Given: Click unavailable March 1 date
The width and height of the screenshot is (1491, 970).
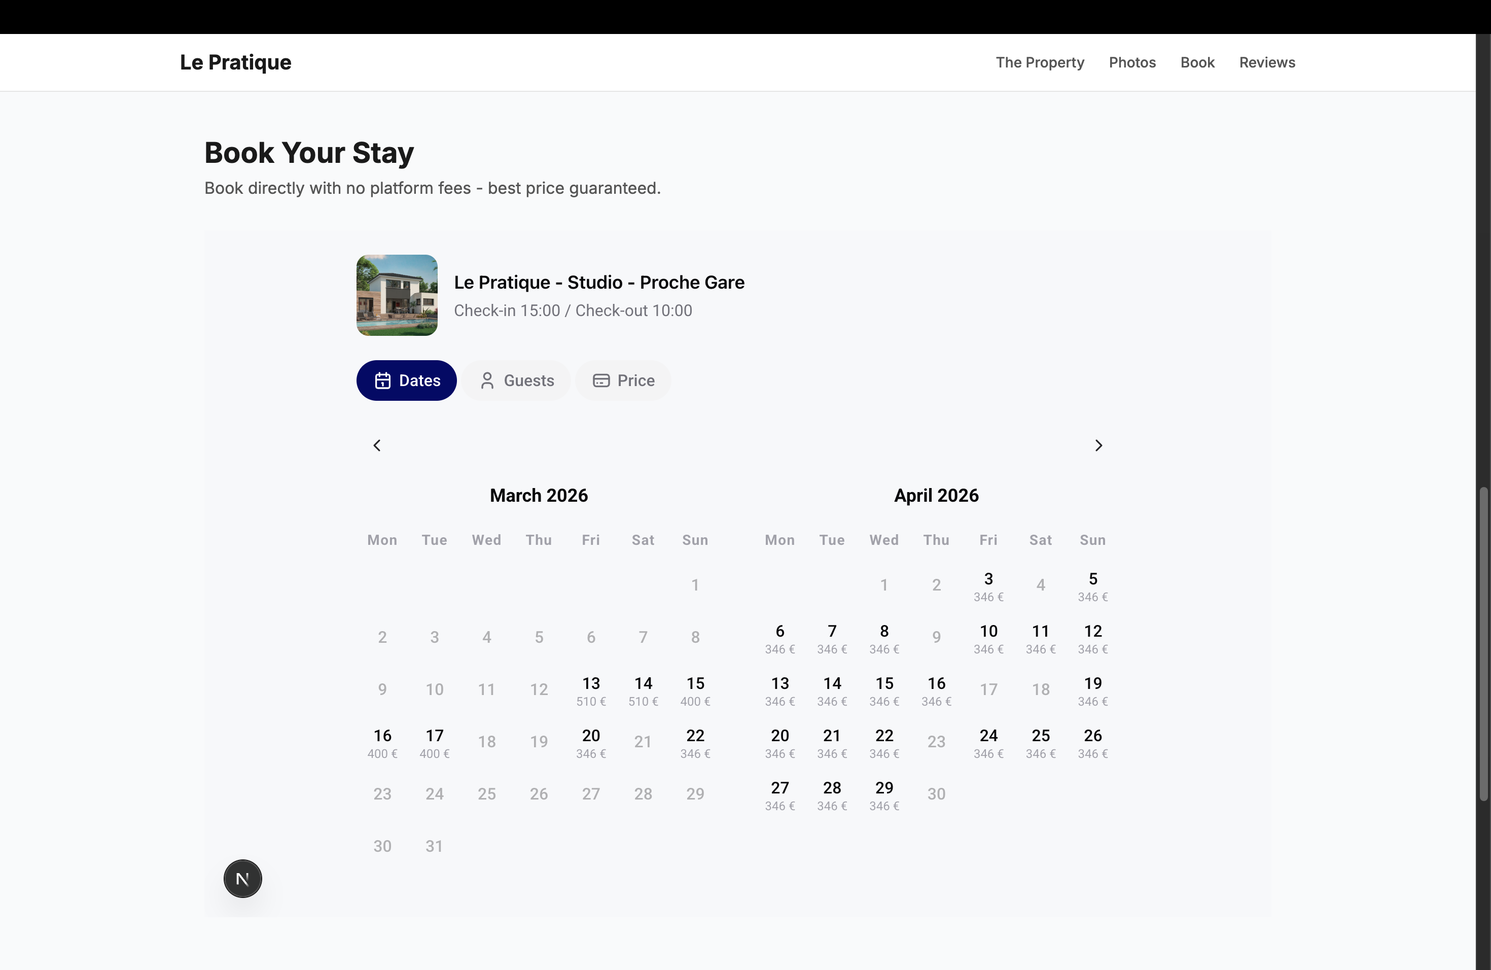Looking at the screenshot, I should (x=695, y=585).
